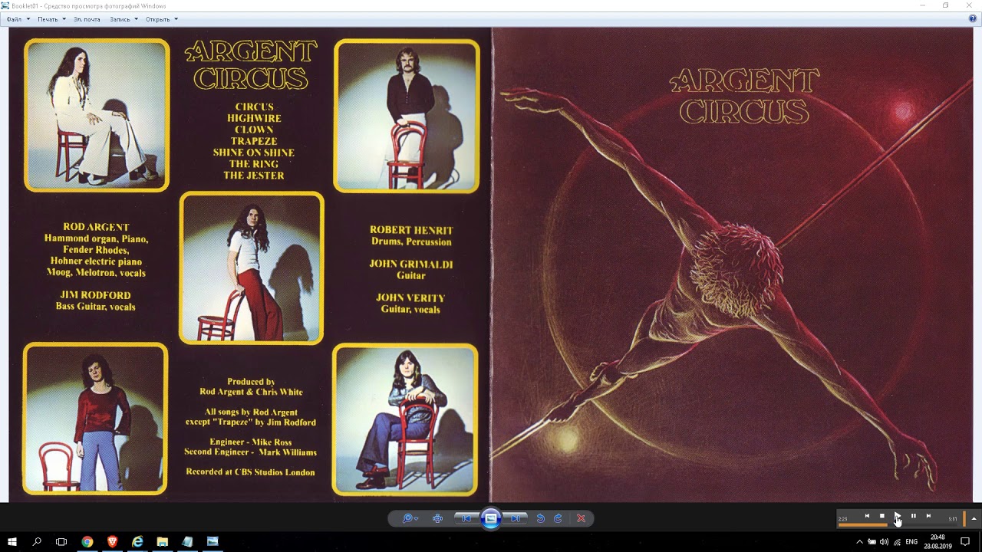This screenshot has height=552, width=982.
Task: Pause playback in the mini media player
Action: click(913, 516)
